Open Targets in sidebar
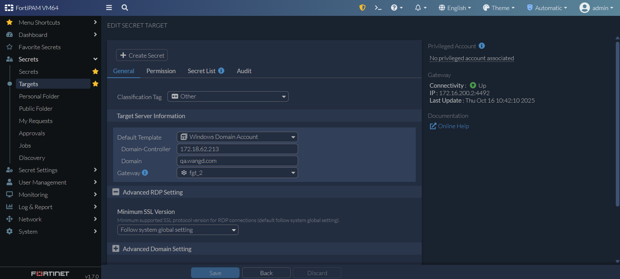Viewport: 620px width, 279px height. [x=53, y=84]
